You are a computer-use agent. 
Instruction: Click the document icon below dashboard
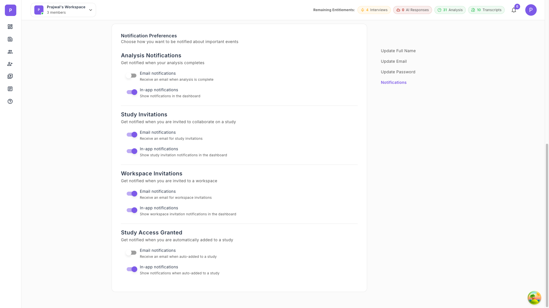[x=10, y=39]
